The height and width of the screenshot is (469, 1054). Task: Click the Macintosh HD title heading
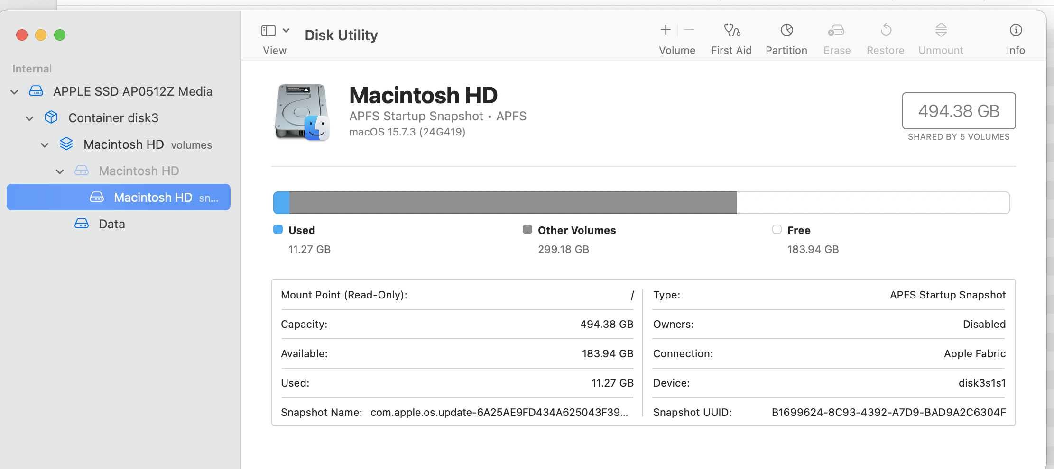[424, 96]
